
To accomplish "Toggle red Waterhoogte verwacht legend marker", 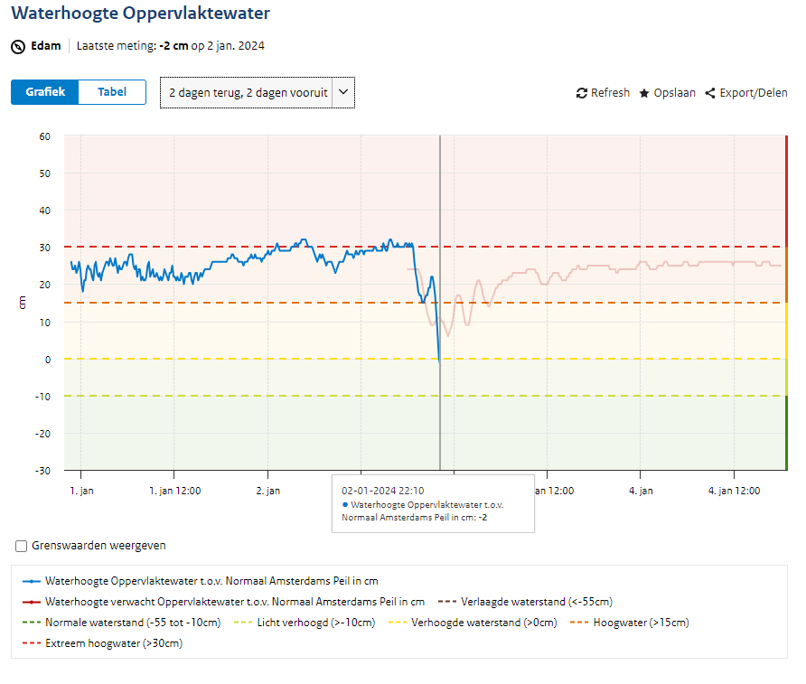I will 32,602.
